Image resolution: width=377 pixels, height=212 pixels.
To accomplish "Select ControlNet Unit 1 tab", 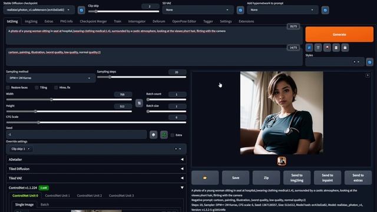I will click(58, 196).
